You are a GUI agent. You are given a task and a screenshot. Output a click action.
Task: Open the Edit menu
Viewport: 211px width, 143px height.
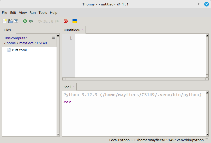(x=13, y=12)
